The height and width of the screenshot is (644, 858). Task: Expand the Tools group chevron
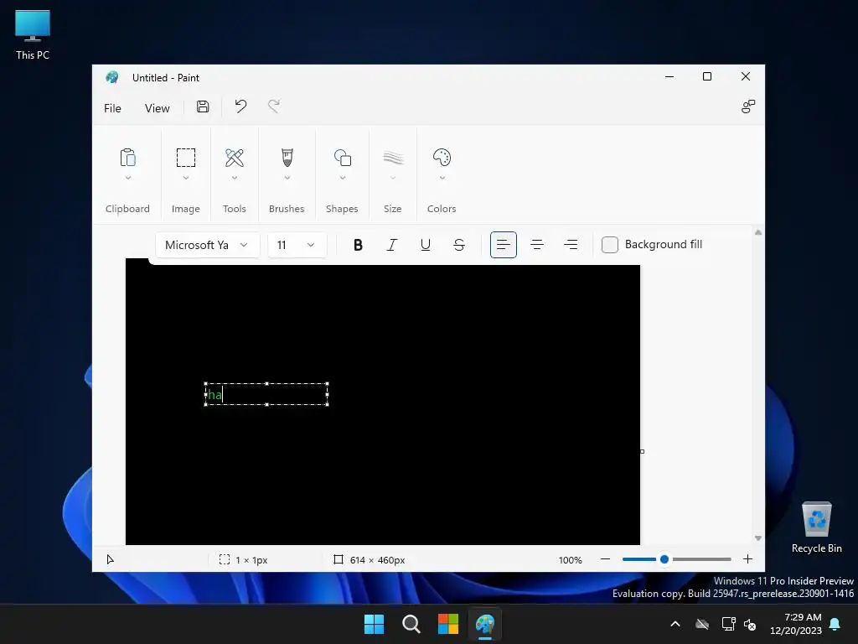tap(235, 178)
